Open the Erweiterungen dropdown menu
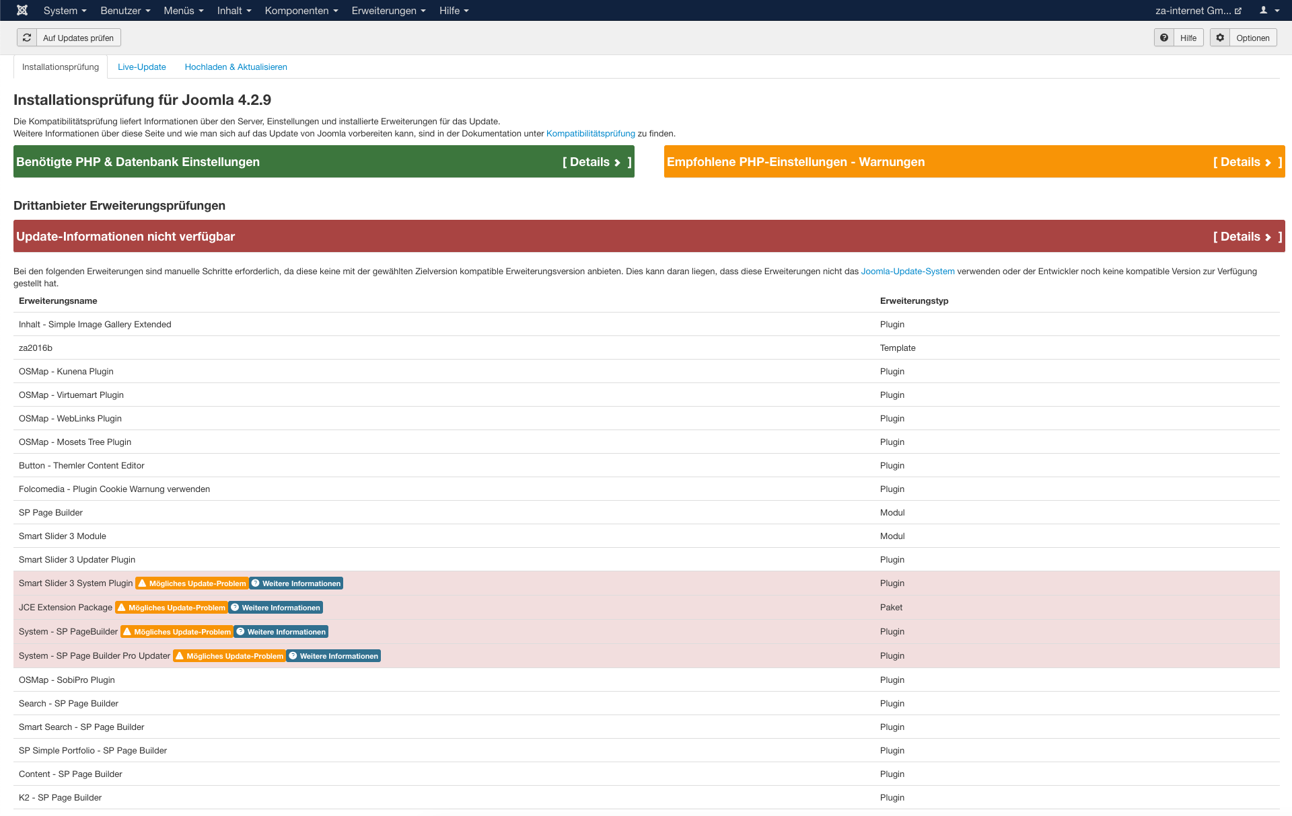This screenshot has height=816, width=1292. 388,10
